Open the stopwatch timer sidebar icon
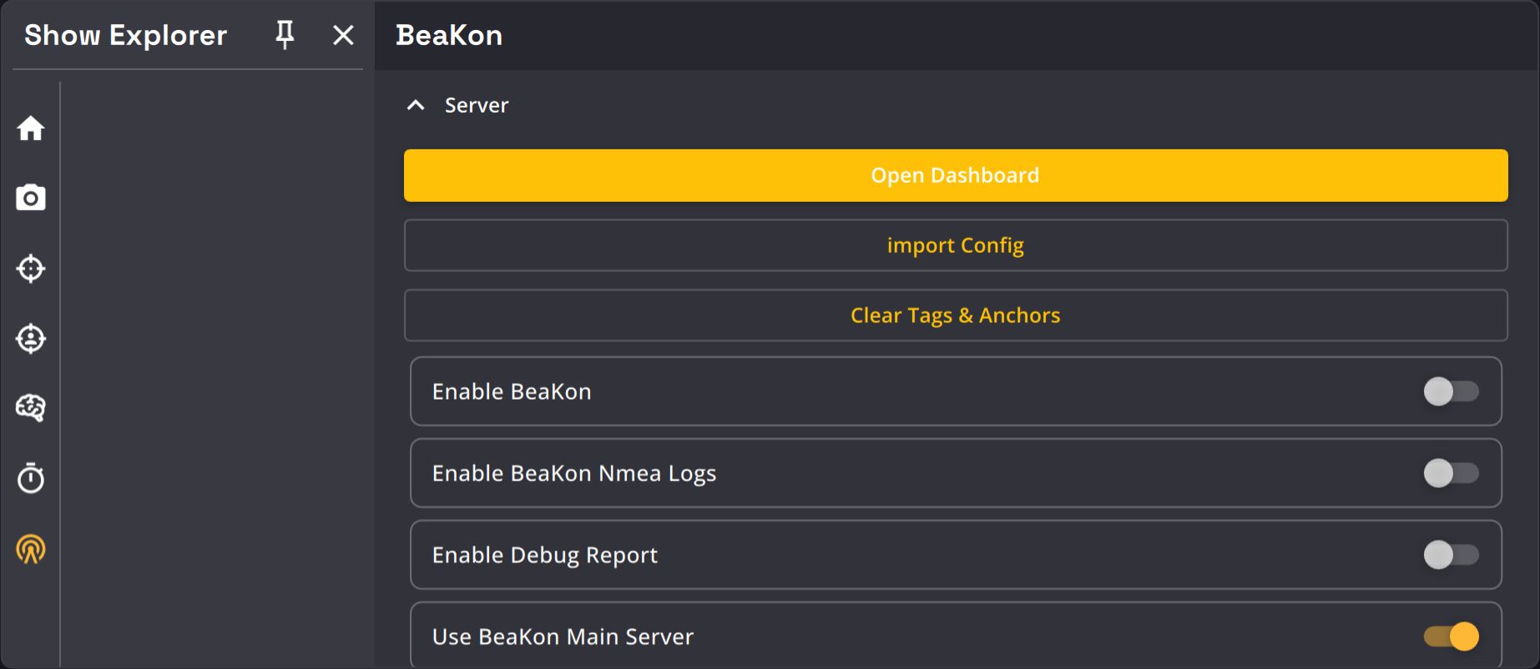 click(31, 478)
